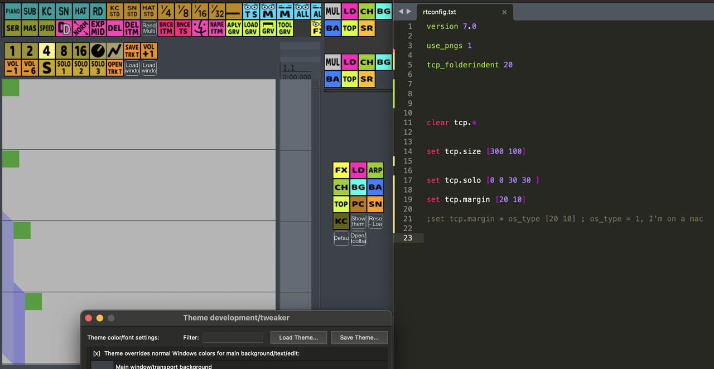Close the rtconfig.txt tab
This screenshot has height=369, width=714.
(504, 12)
